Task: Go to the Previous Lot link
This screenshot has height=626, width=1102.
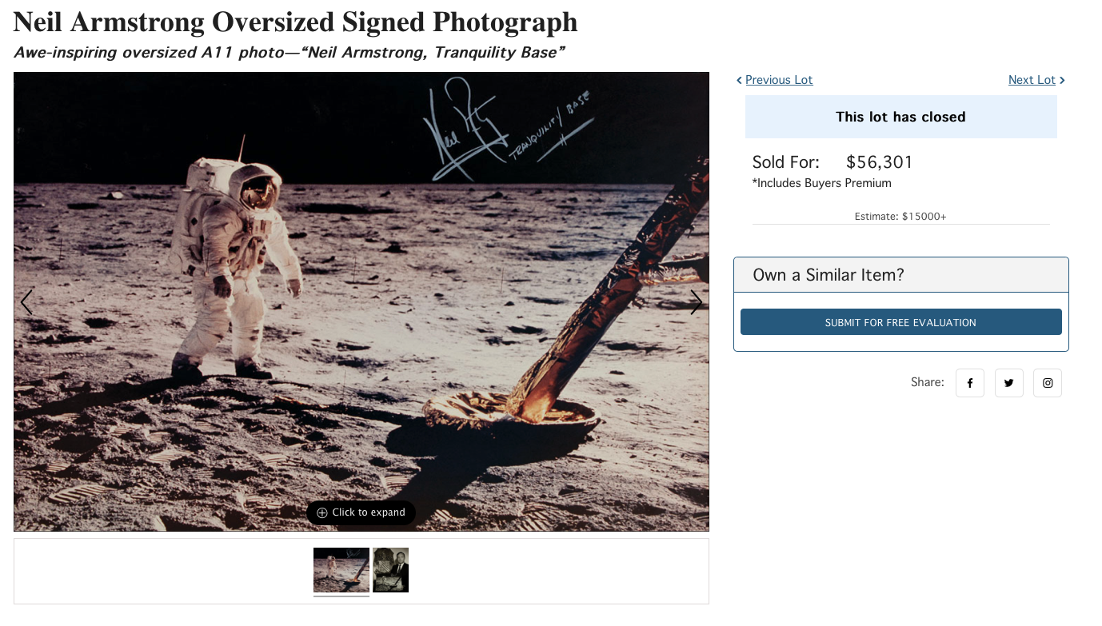Action: pos(779,80)
